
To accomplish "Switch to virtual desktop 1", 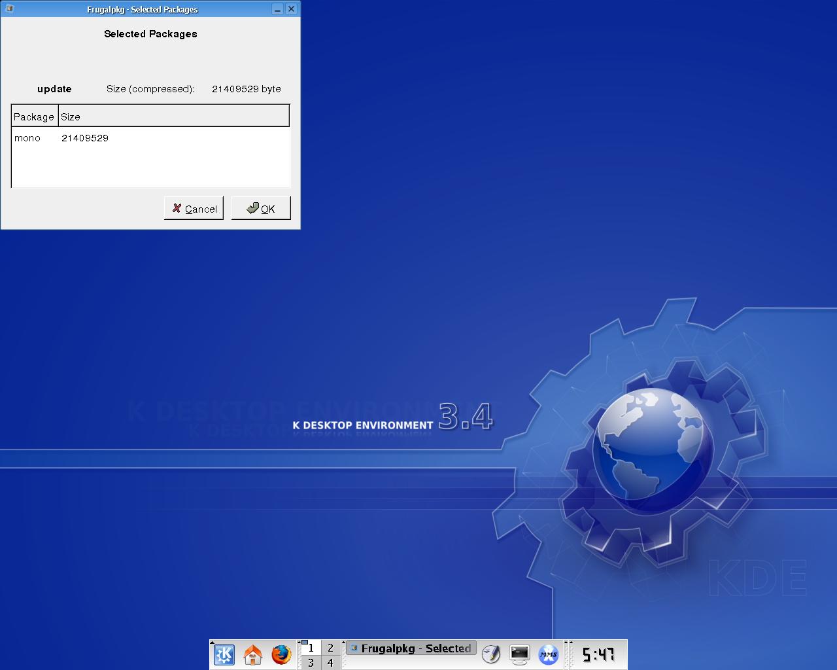I will click(311, 648).
